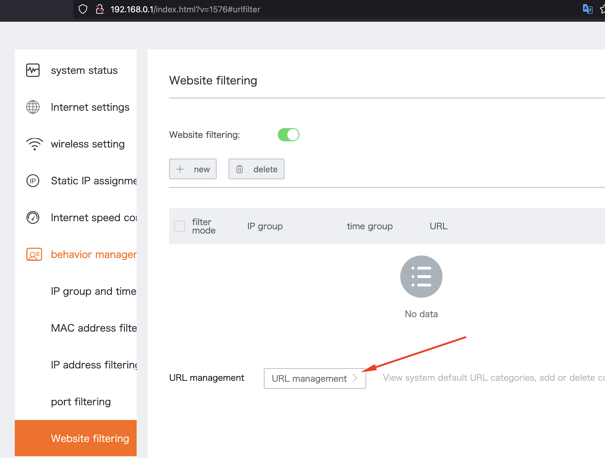Open the IP group and time submenu
Viewport: 605px width, 458px height.
pos(93,291)
